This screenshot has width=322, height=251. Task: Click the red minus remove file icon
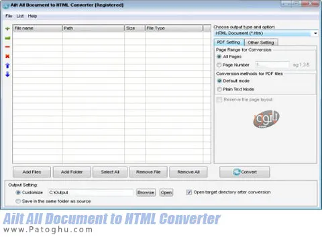(x=7, y=47)
